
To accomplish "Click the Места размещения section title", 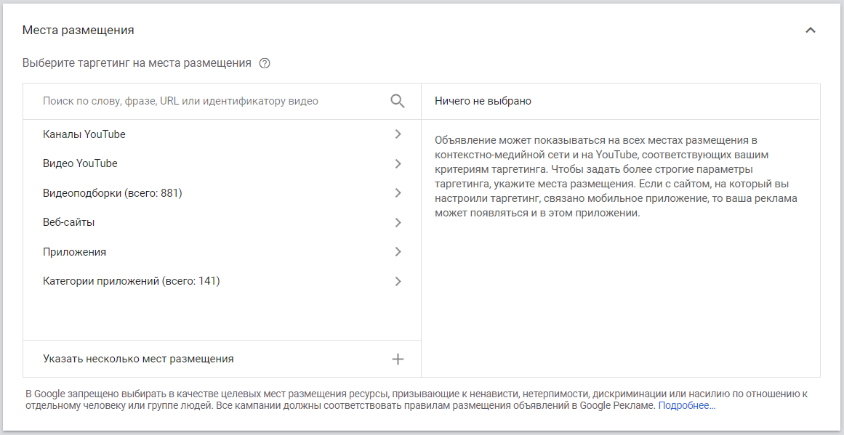I will [78, 31].
